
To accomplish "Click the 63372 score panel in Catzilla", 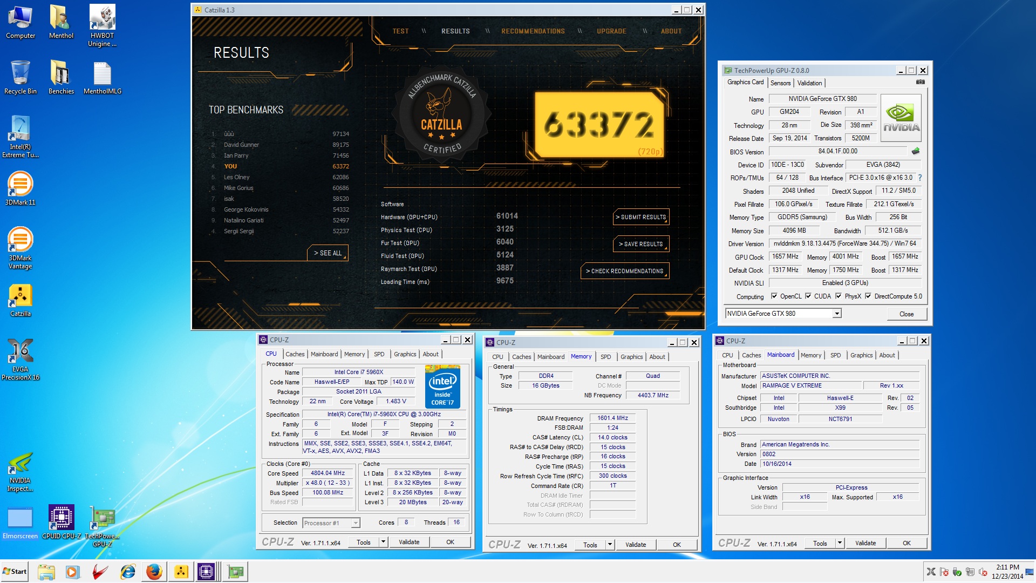I will pyautogui.click(x=600, y=125).
